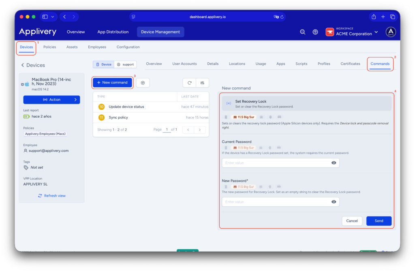Open the Policies tab
This screenshot has width=415, height=271.
pos(49,47)
